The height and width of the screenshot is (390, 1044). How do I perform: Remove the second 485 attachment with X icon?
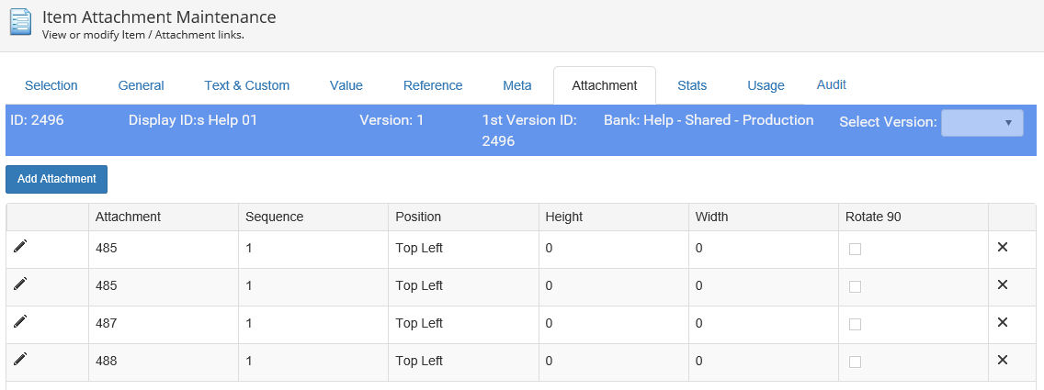coord(1003,284)
